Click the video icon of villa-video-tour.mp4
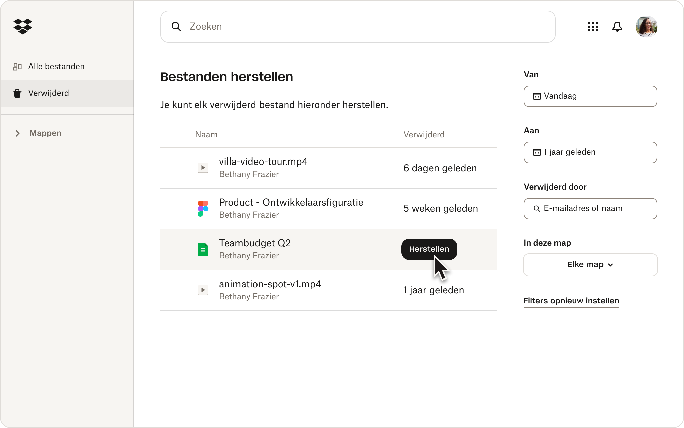 203,168
